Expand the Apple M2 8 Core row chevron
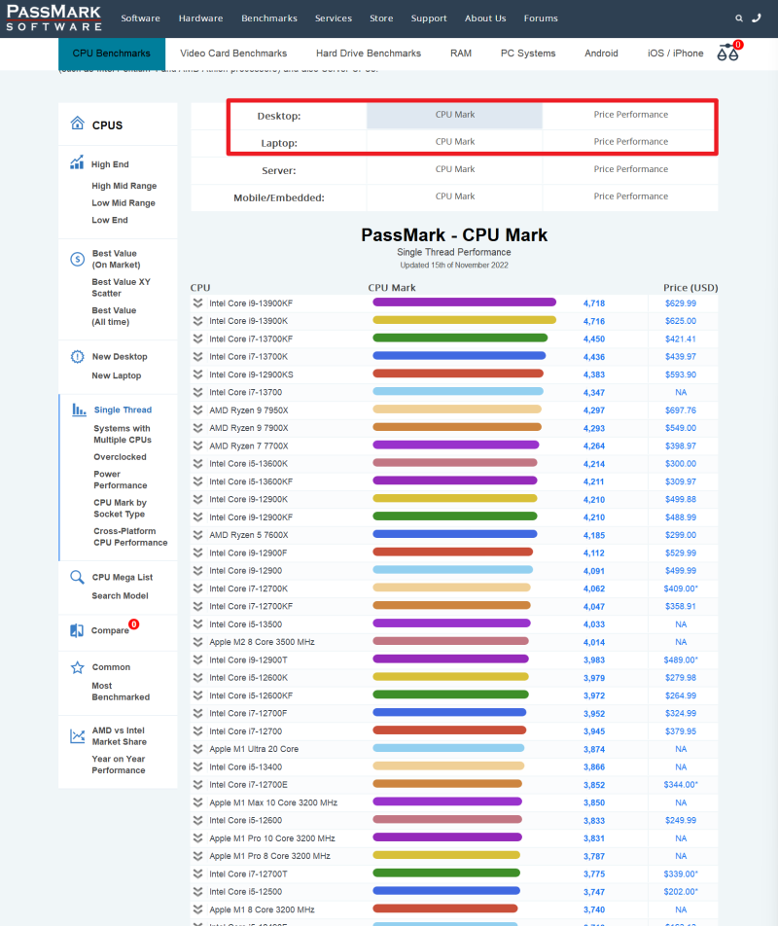Viewport: 778px width, 926px height. 197,642
